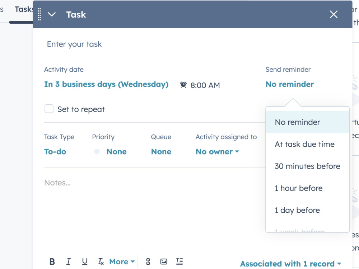Grab the task window drag handle
This screenshot has height=269, width=359.
[39, 14]
